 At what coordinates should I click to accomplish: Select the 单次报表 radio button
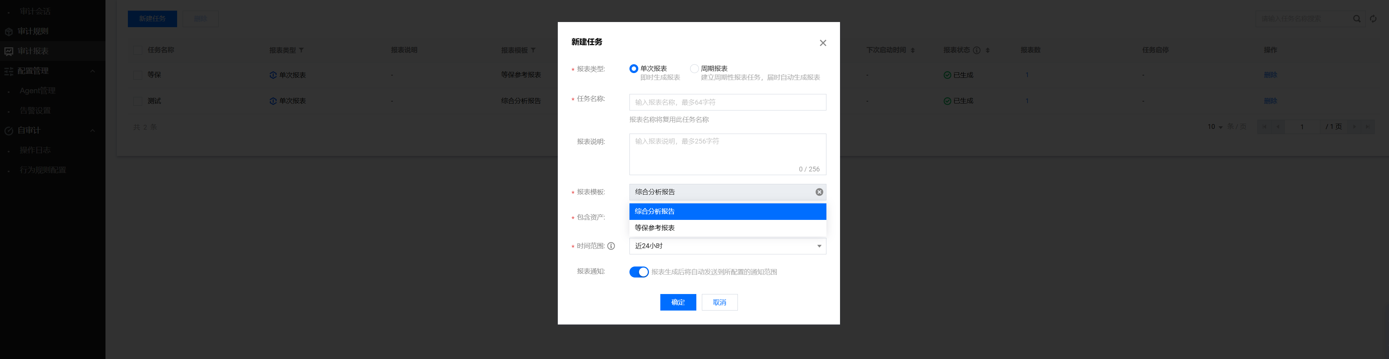634,68
